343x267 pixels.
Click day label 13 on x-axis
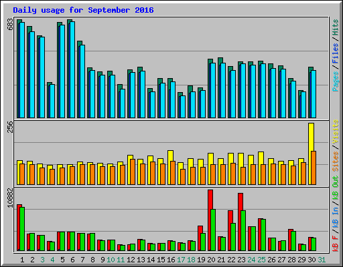coord(141,260)
